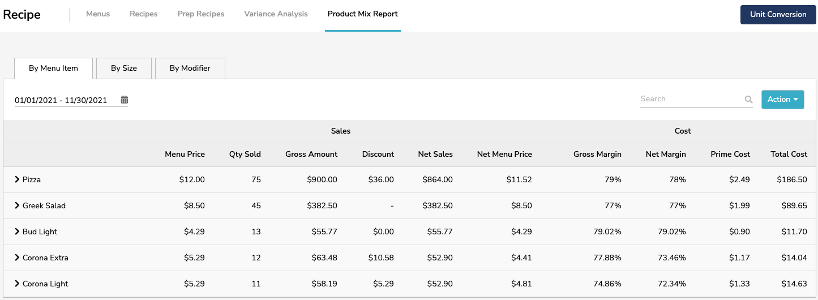The height and width of the screenshot is (300, 818).
Task: Expand the Greek Salad row
Action: tap(17, 205)
